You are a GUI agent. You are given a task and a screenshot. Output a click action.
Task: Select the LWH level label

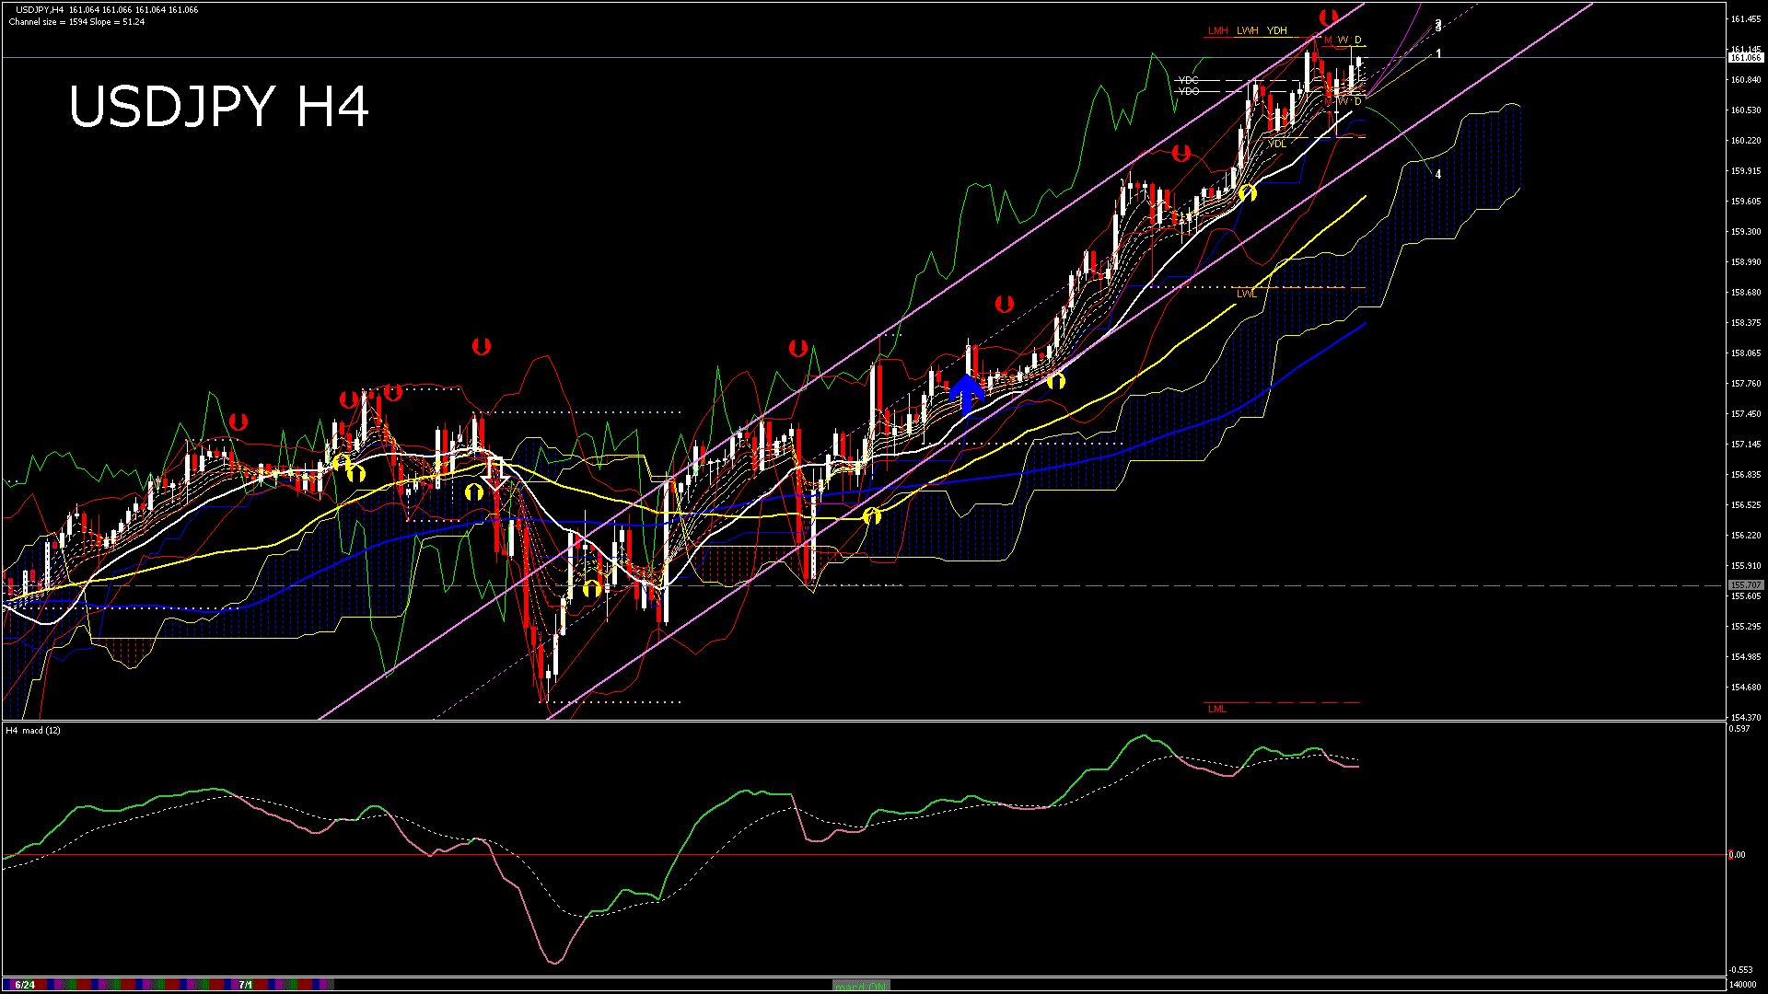(x=1247, y=30)
